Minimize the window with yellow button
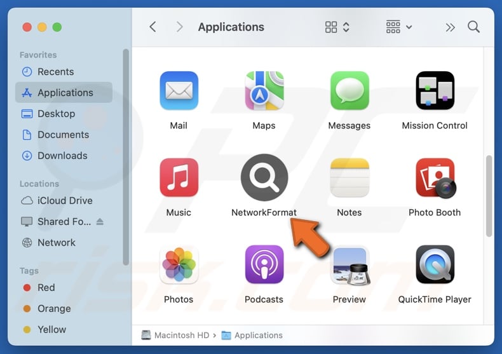Viewport: 502px width, 354px height. point(42,27)
